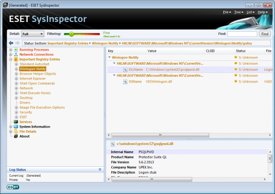Image resolution: width=275 pixels, height=194 pixels.
Task: Click the File Details icon
Action: pyautogui.click(x=16, y=131)
